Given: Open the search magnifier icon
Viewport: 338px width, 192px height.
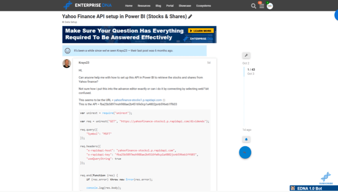Looking at the screenshot, I should pyautogui.click(x=254, y=6).
